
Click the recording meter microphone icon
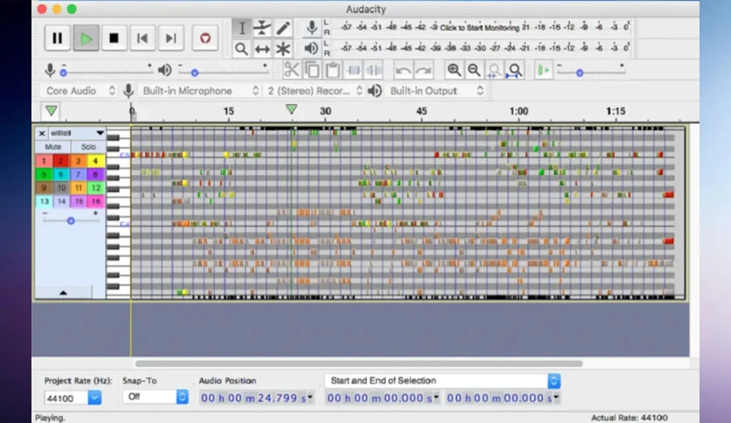[x=311, y=27]
